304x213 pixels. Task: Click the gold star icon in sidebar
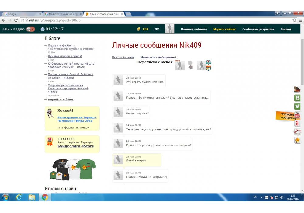click(297, 140)
